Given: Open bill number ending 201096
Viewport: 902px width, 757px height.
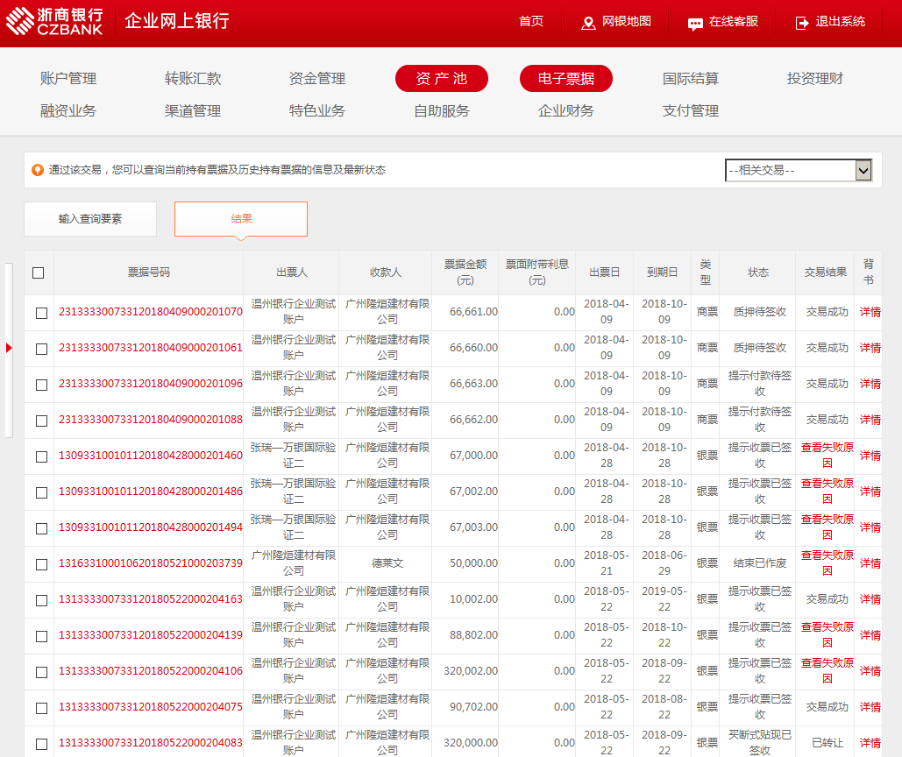Looking at the screenshot, I should [151, 384].
